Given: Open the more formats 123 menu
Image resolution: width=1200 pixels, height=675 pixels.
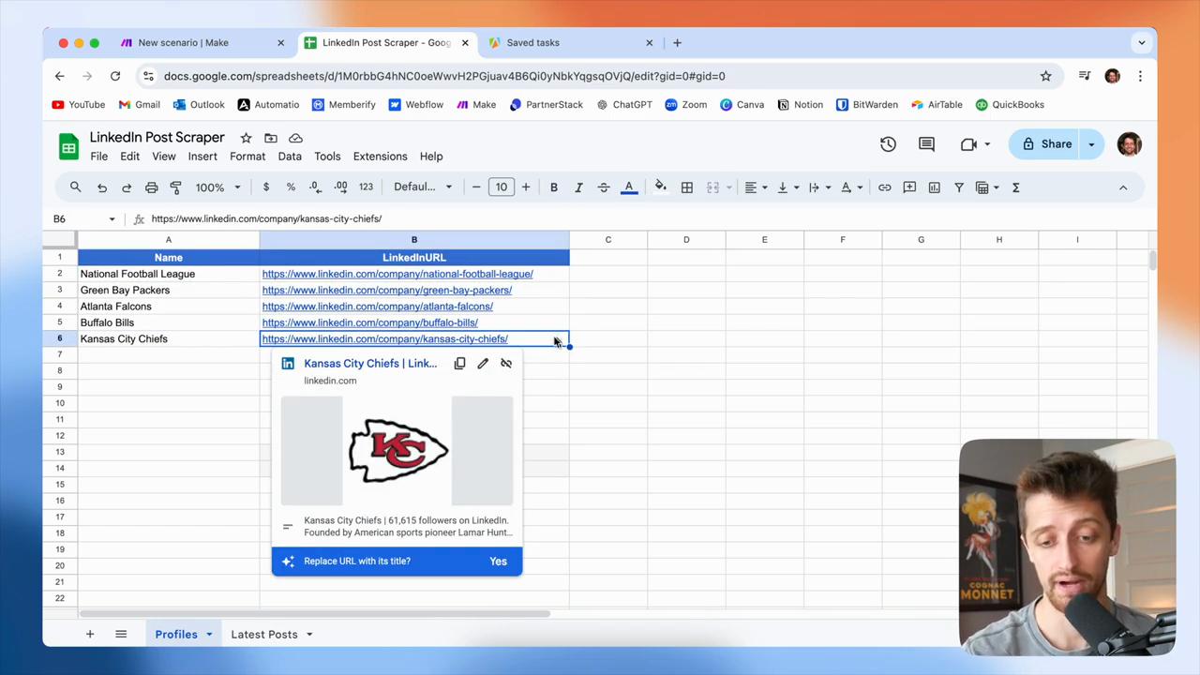Looking at the screenshot, I should [x=366, y=187].
